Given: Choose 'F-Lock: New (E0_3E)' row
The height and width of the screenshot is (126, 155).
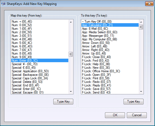Looking at the screenshot, I should [110, 68].
